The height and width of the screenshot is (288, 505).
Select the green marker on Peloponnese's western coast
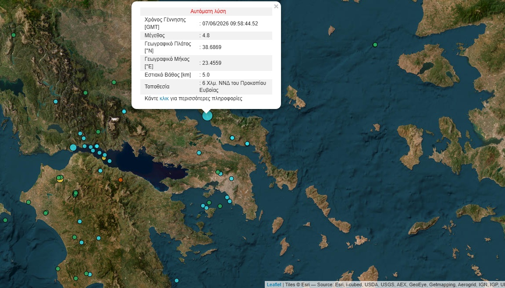pyautogui.click(x=28, y=202)
